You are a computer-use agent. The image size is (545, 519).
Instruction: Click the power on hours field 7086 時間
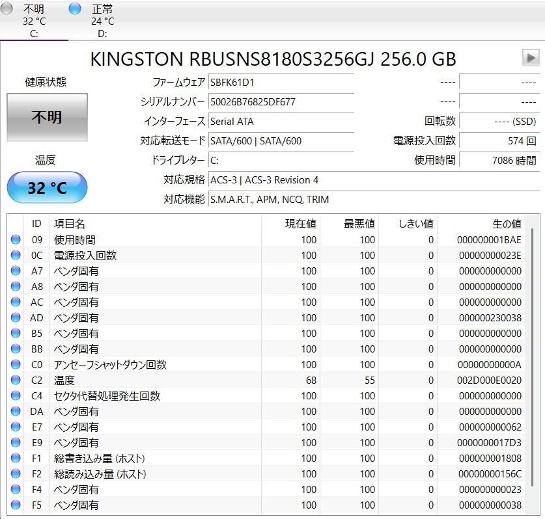[x=499, y=161]
